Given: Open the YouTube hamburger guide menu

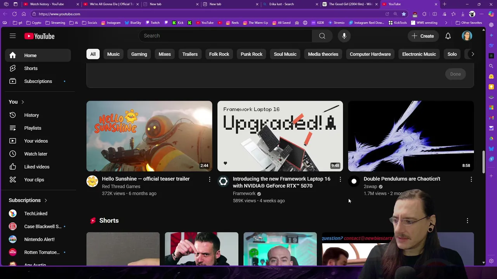Looking at the screenshot, I should click(12, 36).
